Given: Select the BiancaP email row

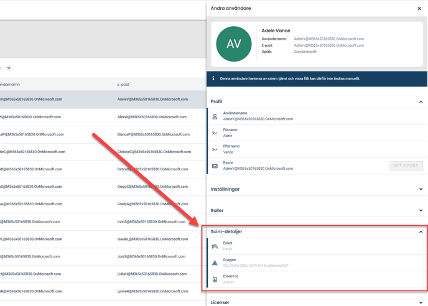Looking at the screenshot, I should [103, 134].
